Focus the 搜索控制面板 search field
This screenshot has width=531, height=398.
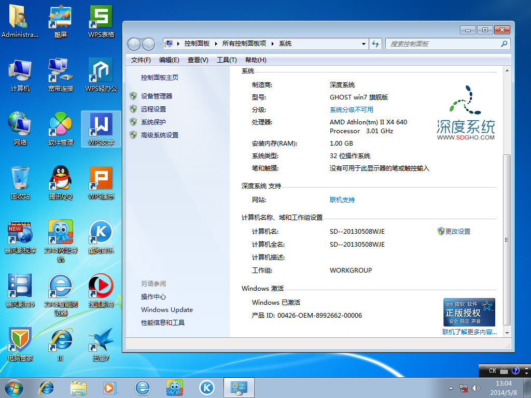point(448,44)
